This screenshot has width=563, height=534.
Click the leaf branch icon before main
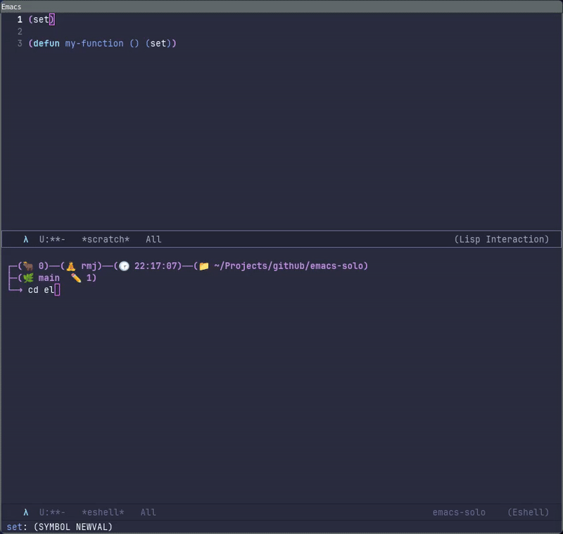(28, 278)
